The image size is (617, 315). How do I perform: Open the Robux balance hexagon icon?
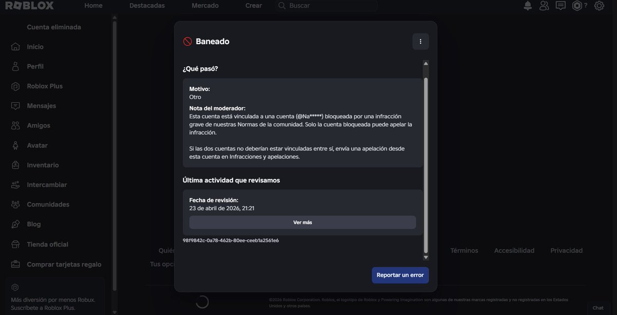click(x=577, y=6)
